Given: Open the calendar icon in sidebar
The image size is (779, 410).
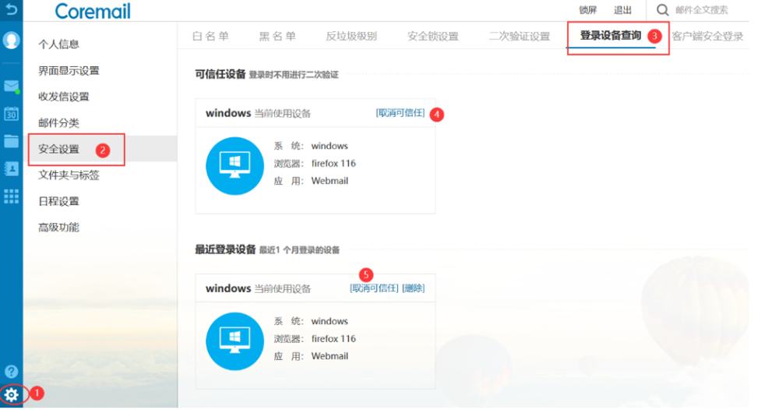Looking at the screenshot, I should click(12, 114).
